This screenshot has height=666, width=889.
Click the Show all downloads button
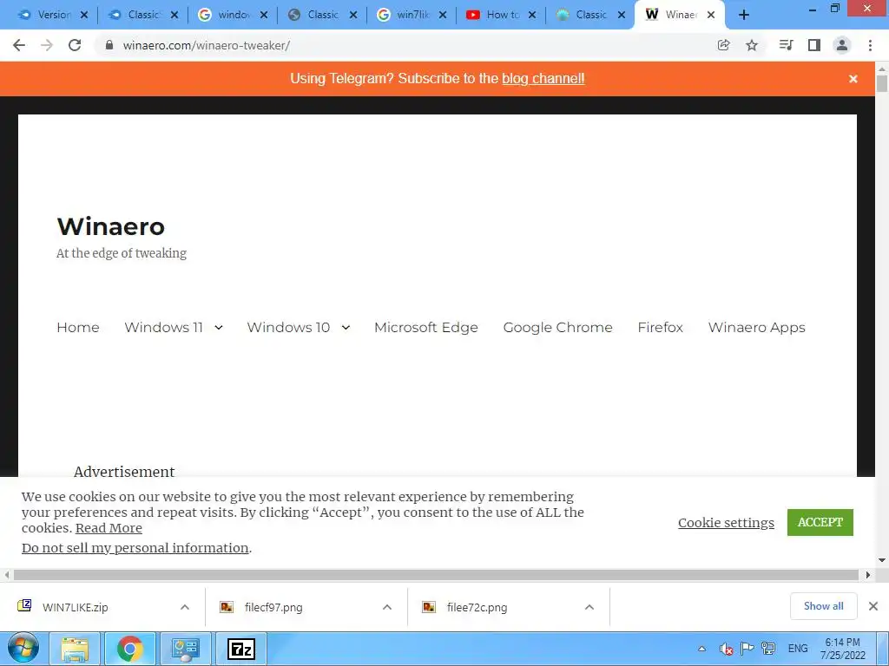click(823, 606)
